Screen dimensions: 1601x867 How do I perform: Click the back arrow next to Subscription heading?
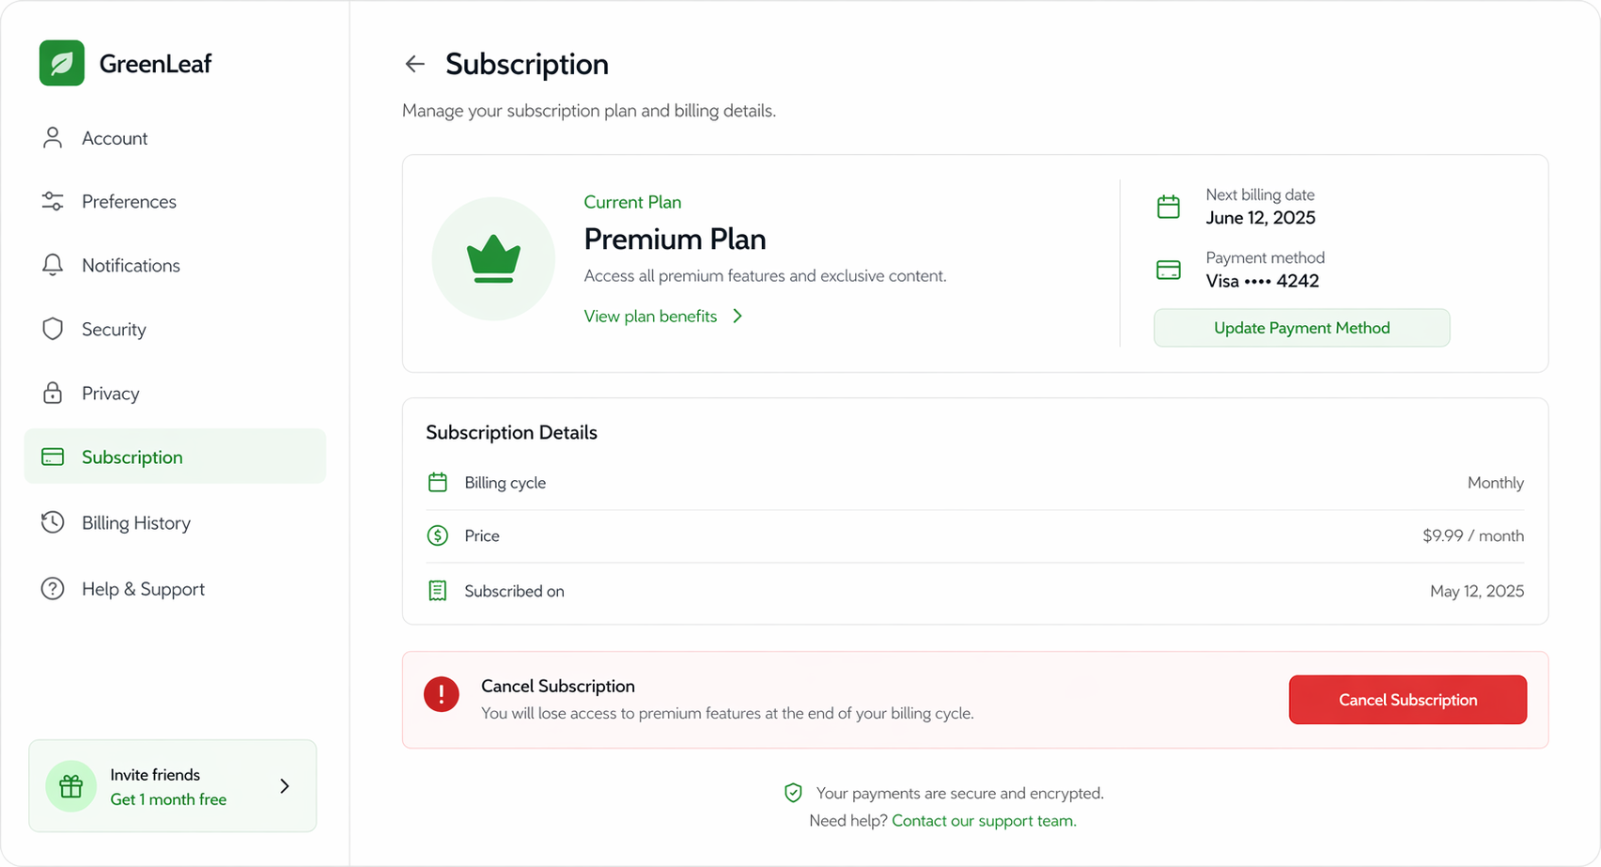coord(414,63)
